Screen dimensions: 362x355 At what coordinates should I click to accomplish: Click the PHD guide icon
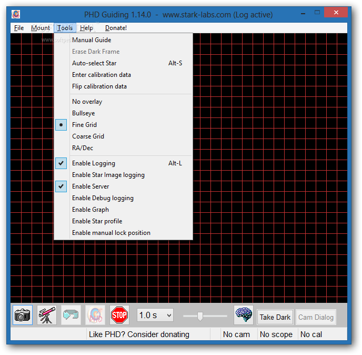[95, 315]
